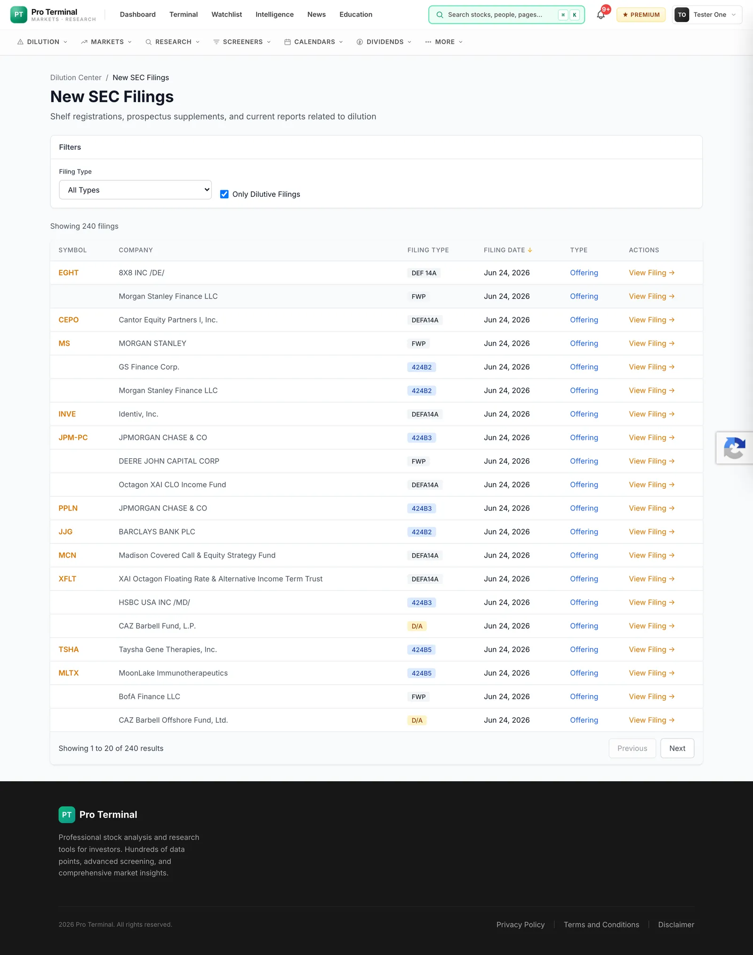753x955 pixels.
Task: Expand the Dividends menu
Action: pyautogui.click(x=384, y=42)
